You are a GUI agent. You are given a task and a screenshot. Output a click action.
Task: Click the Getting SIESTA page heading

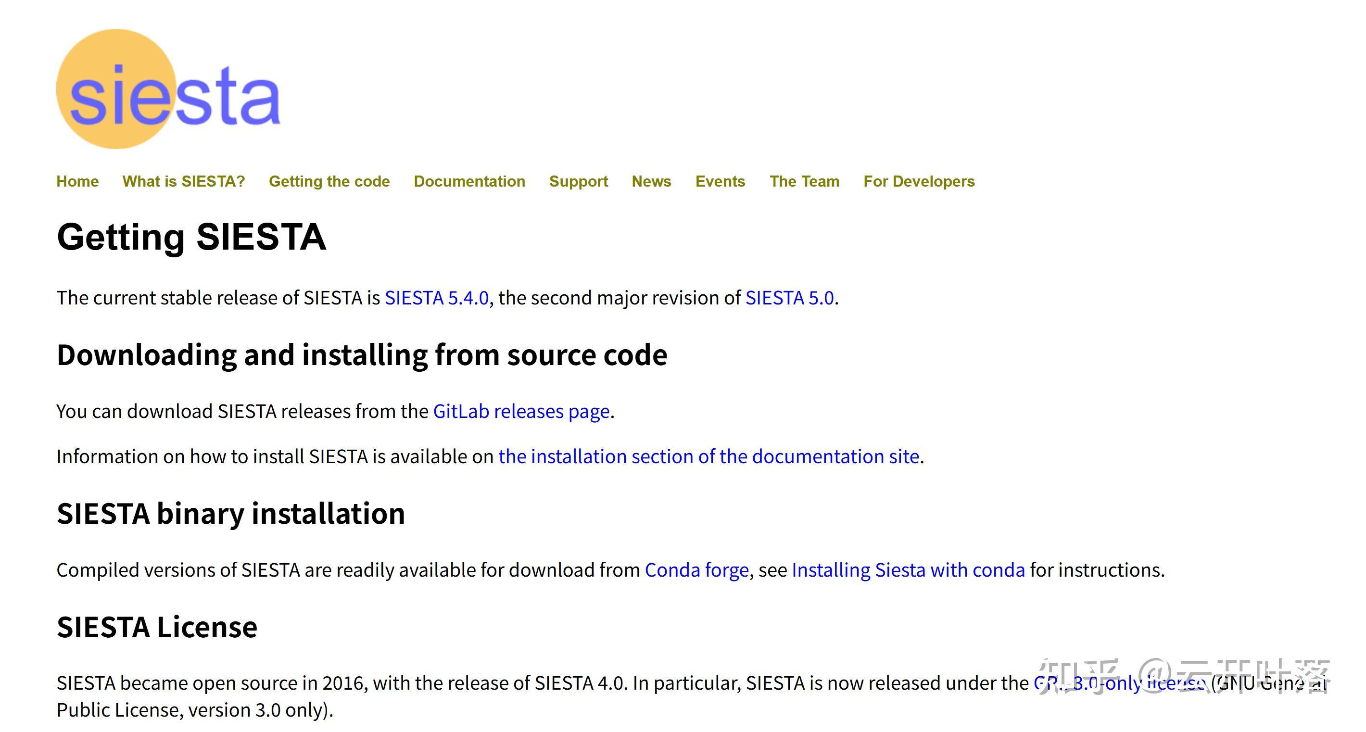tap(191, 237)
